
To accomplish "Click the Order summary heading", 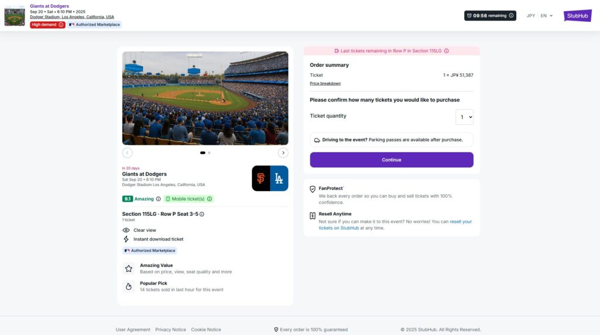I will 329,65.
